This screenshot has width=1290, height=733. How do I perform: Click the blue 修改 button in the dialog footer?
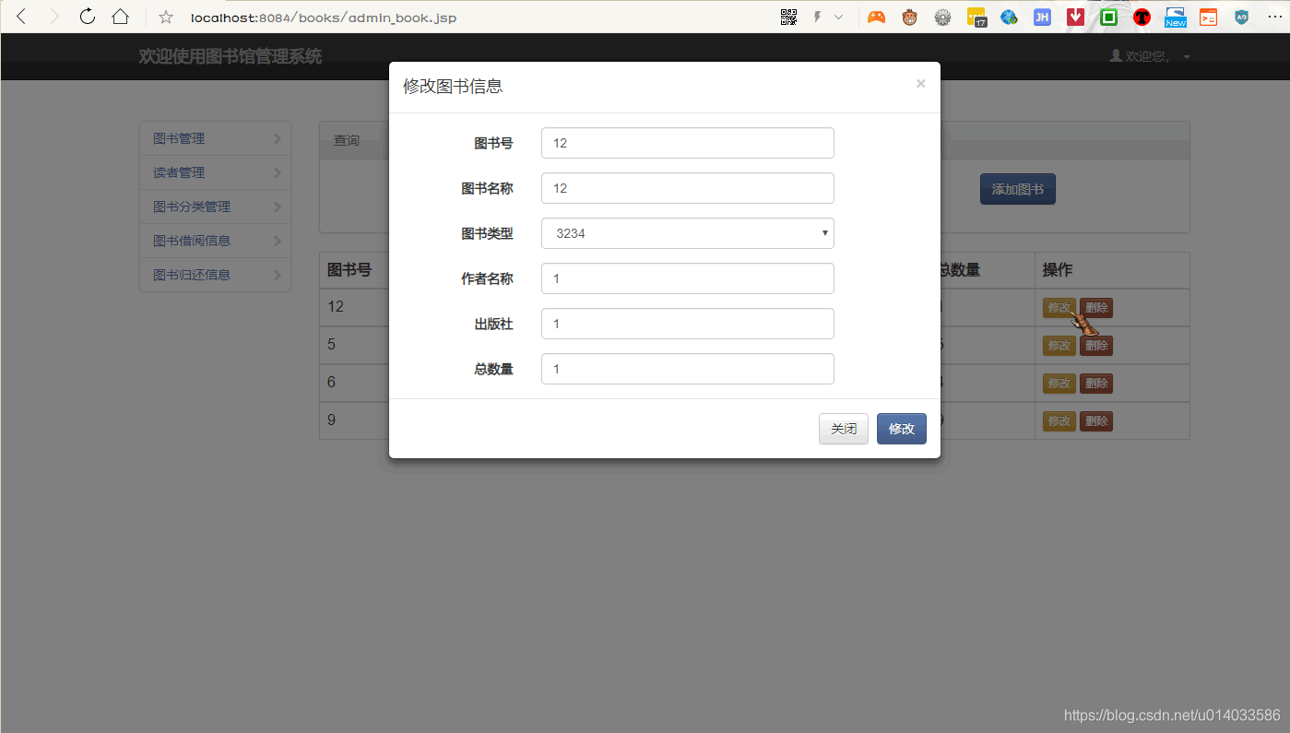coord(902,429)
